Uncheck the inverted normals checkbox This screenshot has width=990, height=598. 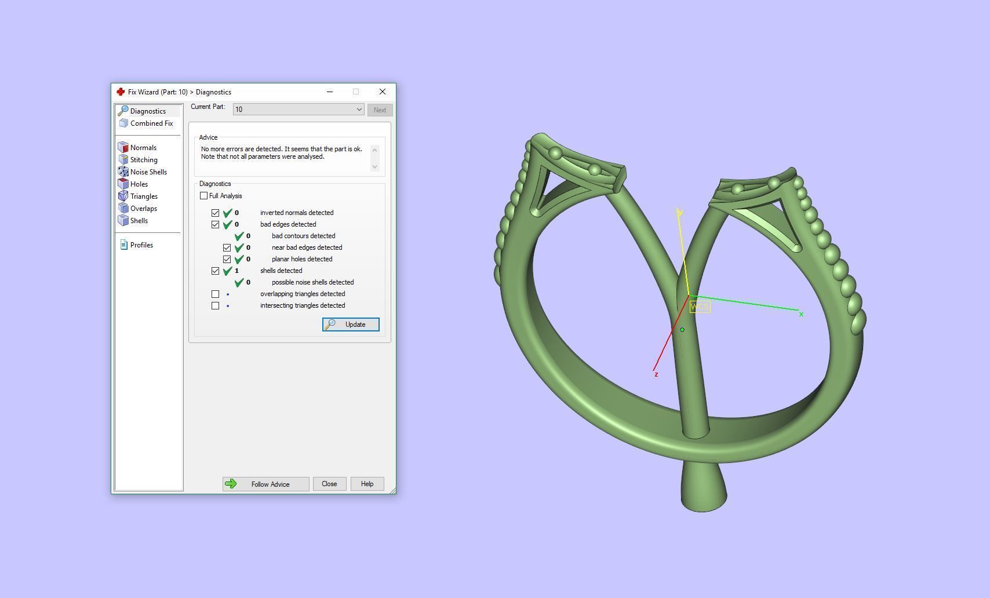[x=216, y=213]
